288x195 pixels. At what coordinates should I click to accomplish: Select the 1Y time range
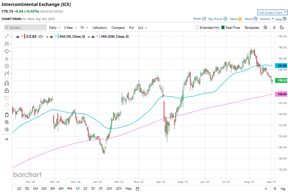point(78,189)
